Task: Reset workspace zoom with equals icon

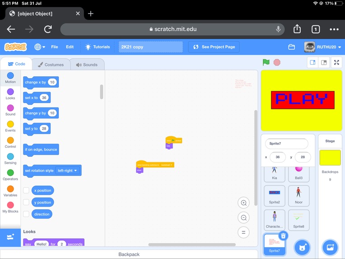Action: (x=243, y=232)
